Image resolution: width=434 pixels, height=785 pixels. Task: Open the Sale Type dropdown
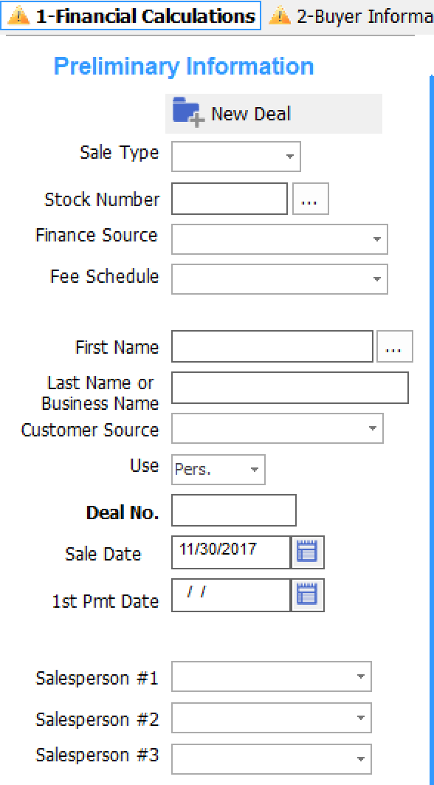tap(289, 157)
